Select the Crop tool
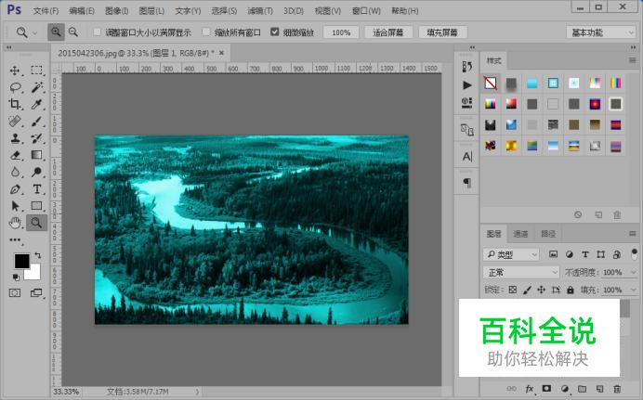The image size is (643, 400). [x=15, y=104]
